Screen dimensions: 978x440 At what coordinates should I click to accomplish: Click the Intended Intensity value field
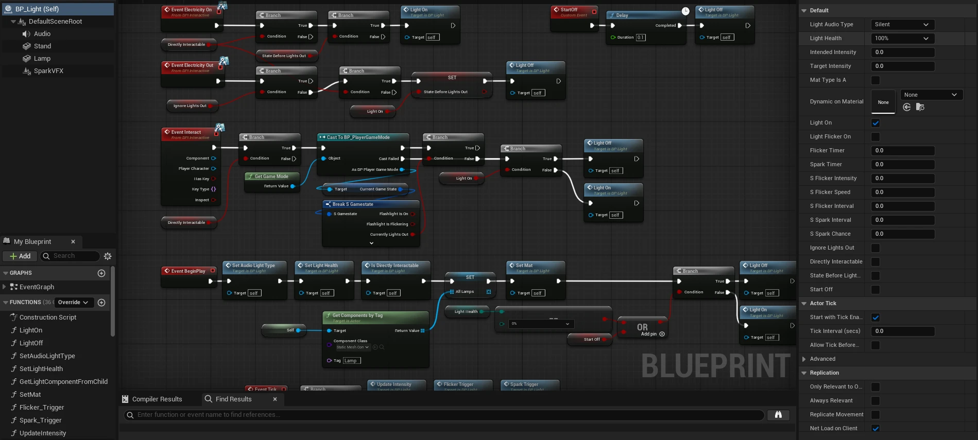(x=902, y=52)
